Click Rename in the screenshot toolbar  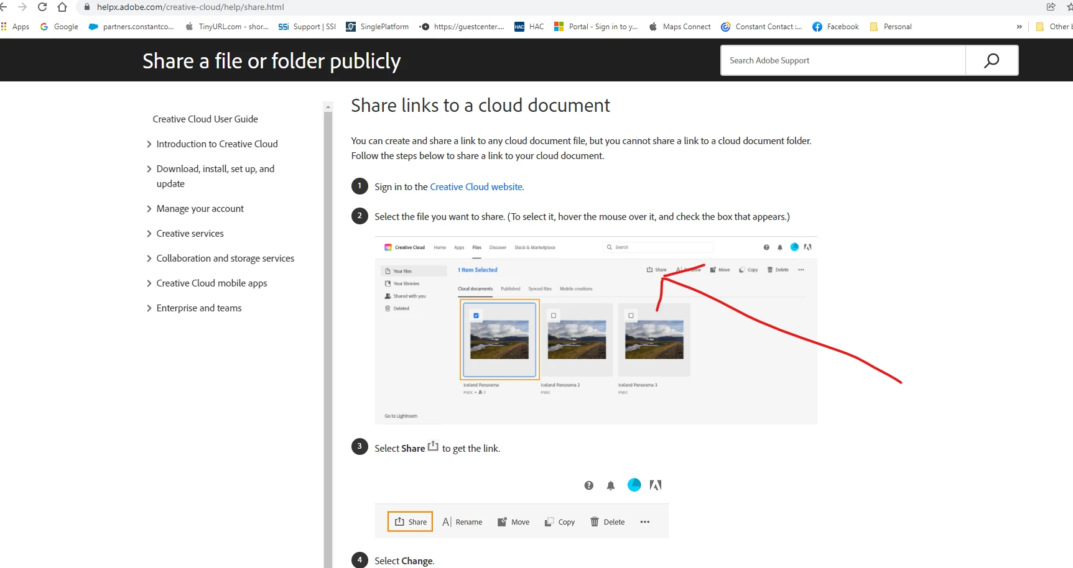[462, 522]
